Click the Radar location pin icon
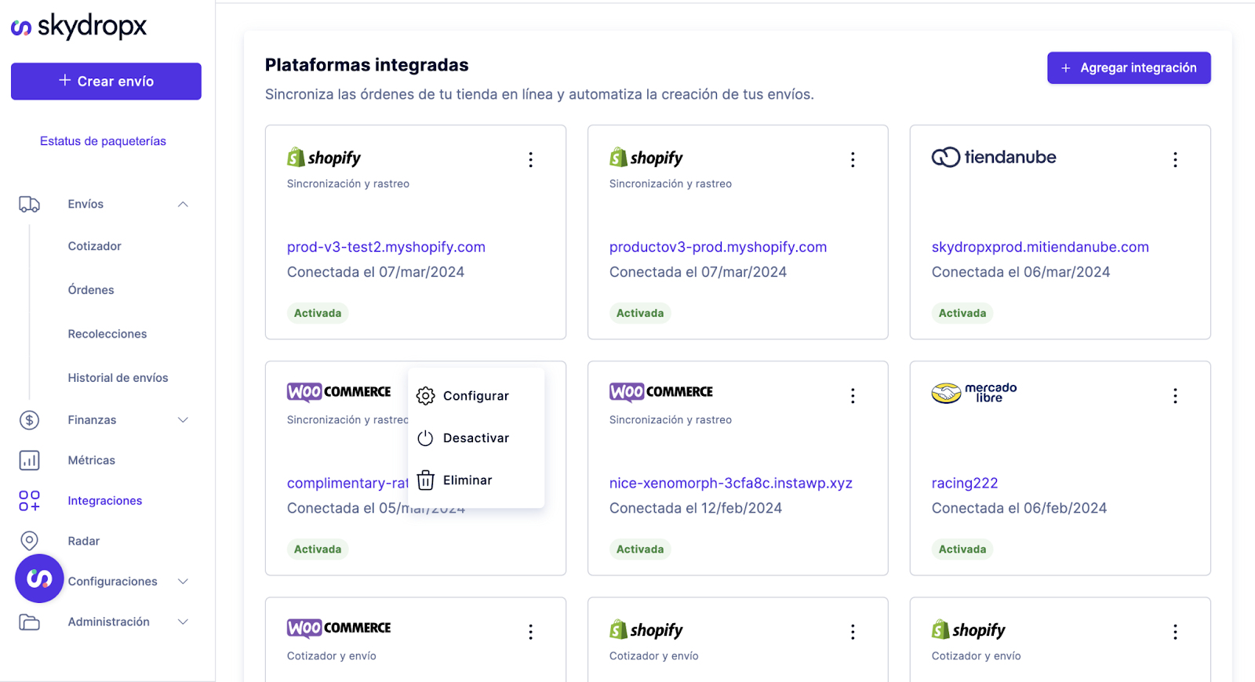Viewport: 1255px width, 682px height. [29, 541]
